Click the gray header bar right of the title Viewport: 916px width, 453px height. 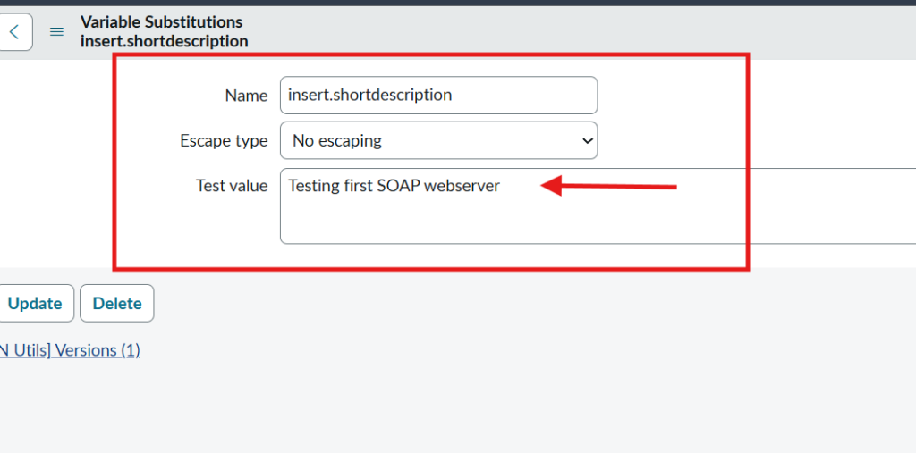click(x=581, y=32)
